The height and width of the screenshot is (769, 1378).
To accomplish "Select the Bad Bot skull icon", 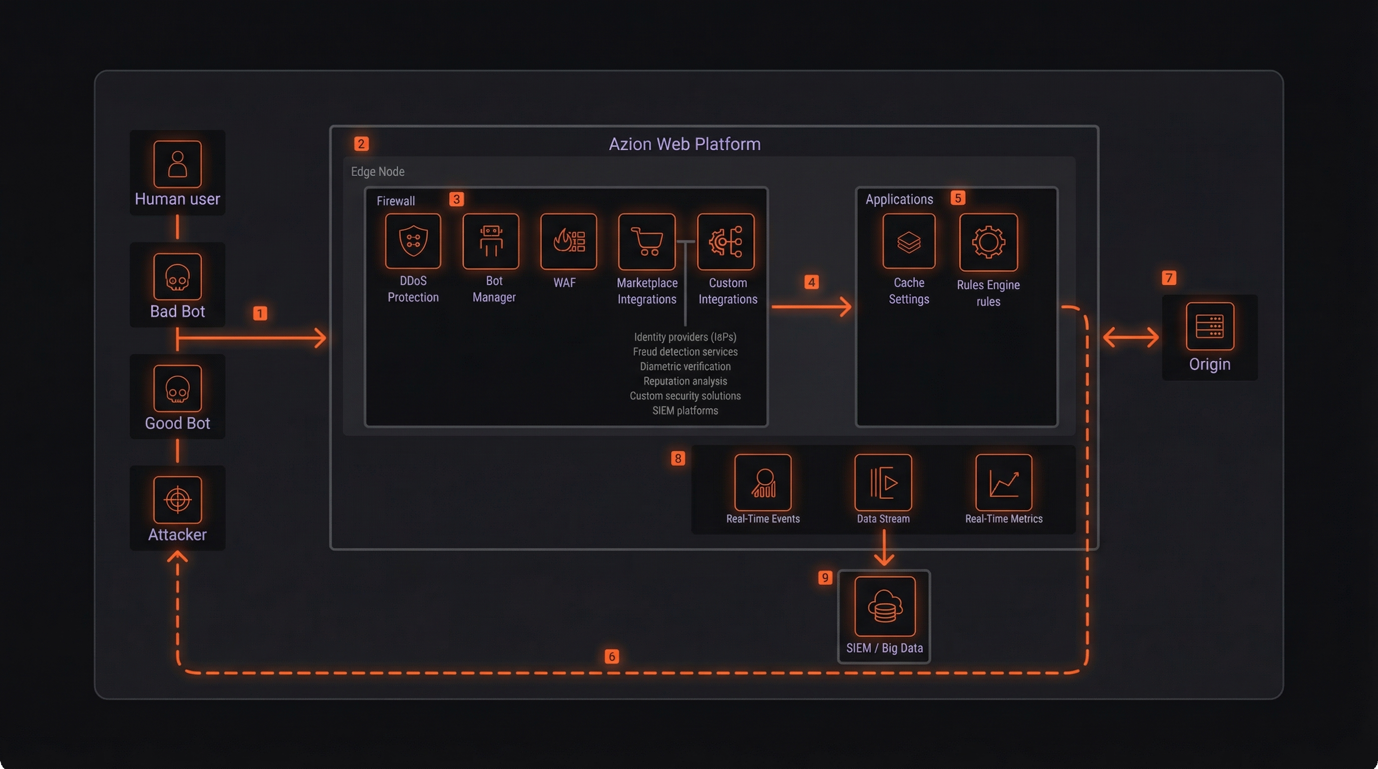I will click(177, 276).
